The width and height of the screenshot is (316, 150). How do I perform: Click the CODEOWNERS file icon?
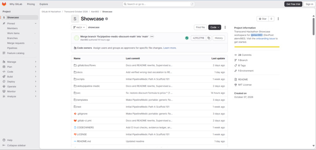75,127
